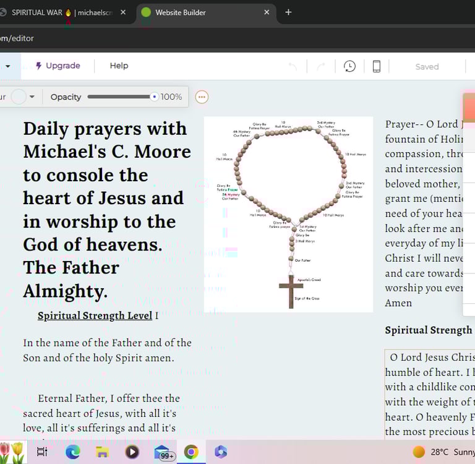This screenshot has width=475, height=464.
Task: Click the weather 28°C Sunny widget
Action: point(444,452)
